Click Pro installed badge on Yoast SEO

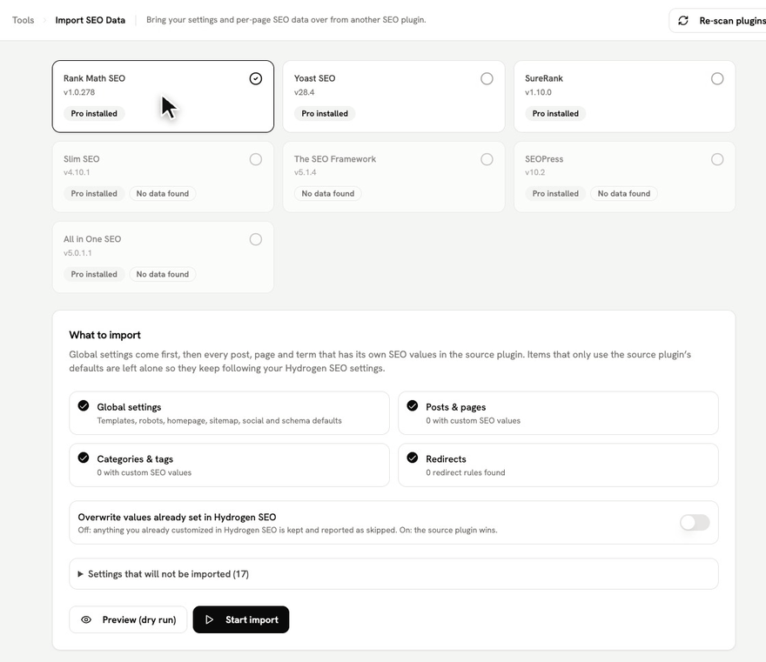click(x=325, y=113)
